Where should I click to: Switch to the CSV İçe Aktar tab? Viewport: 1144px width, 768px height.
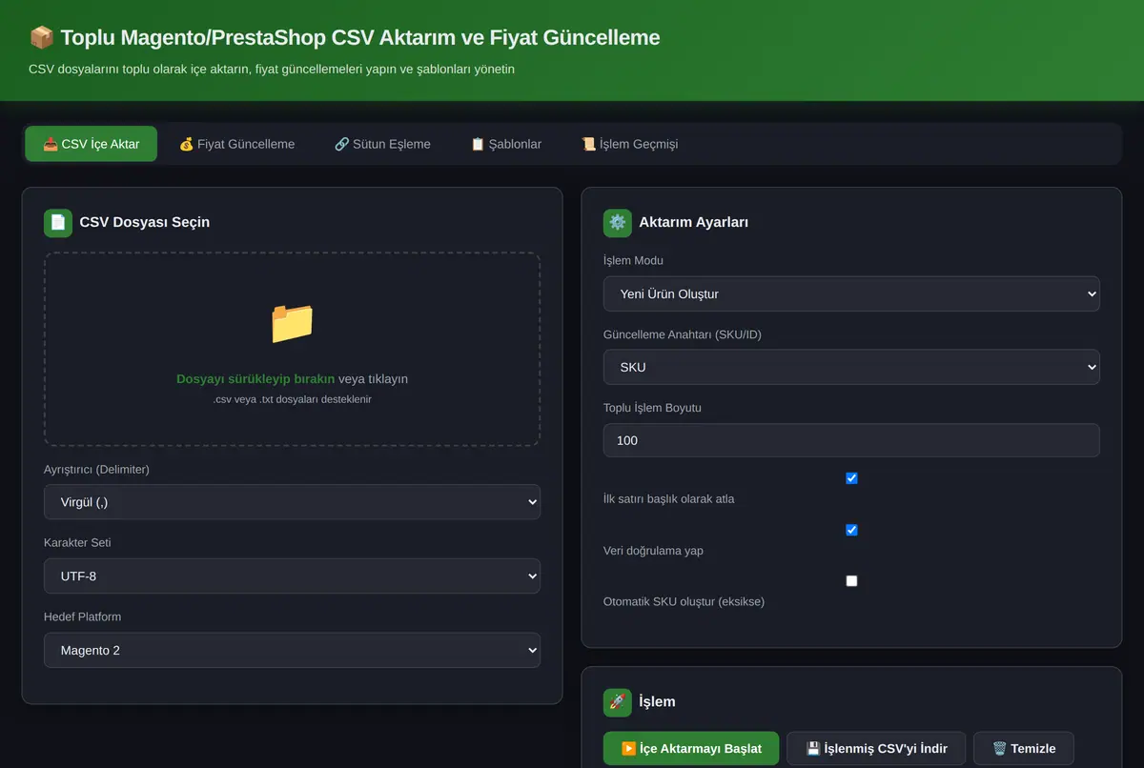coord(92,144)
